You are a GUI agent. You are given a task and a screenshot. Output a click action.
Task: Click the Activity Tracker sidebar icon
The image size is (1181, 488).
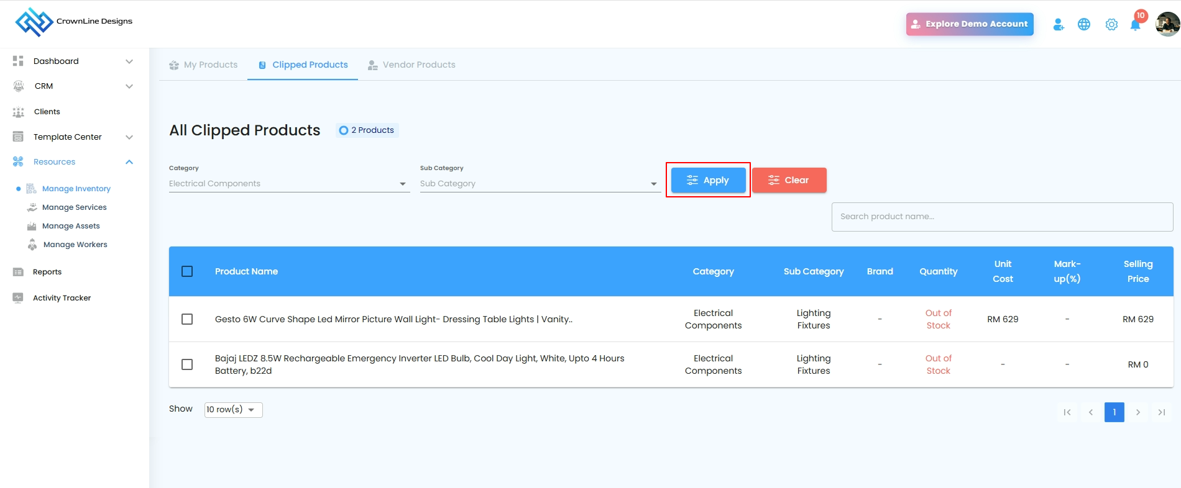pyautogui.click(x=18, y=298)
